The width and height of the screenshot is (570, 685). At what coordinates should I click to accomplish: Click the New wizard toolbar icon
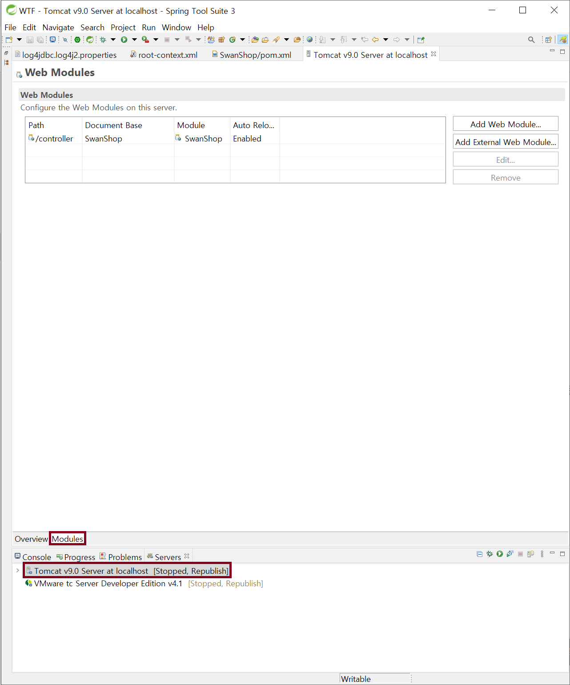point(9,40)
